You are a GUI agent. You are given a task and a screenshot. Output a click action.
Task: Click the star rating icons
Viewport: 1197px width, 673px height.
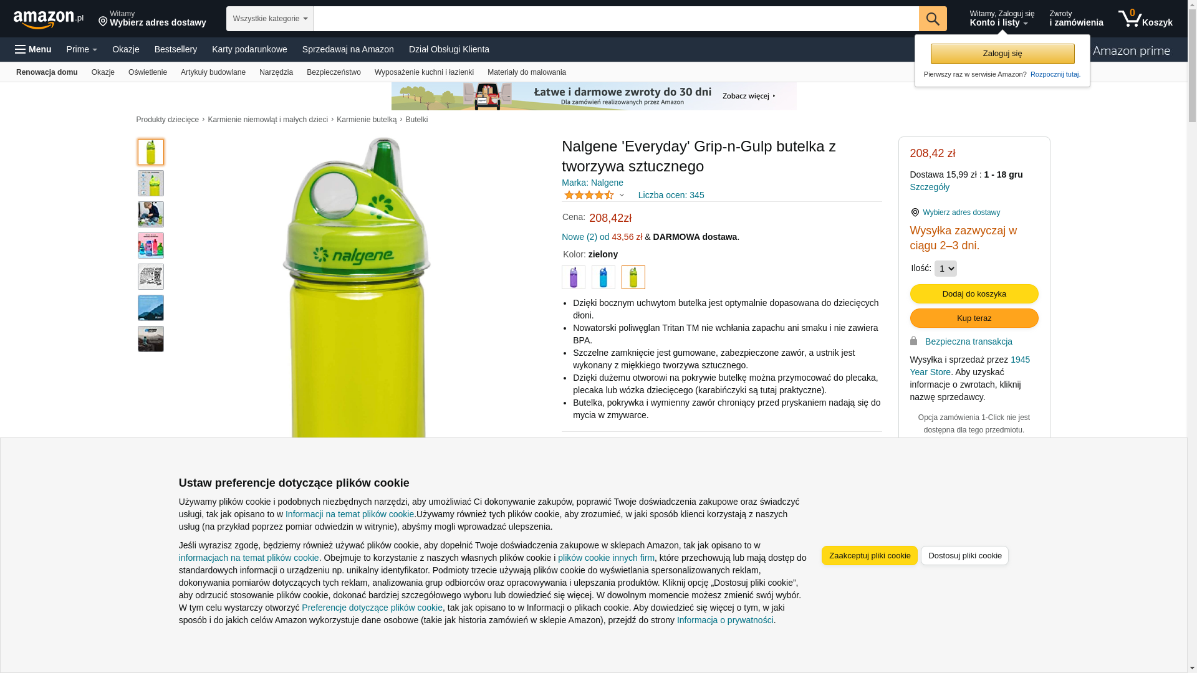tap(589, 195)
